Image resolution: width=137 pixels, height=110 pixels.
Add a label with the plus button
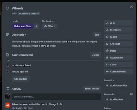37,26
